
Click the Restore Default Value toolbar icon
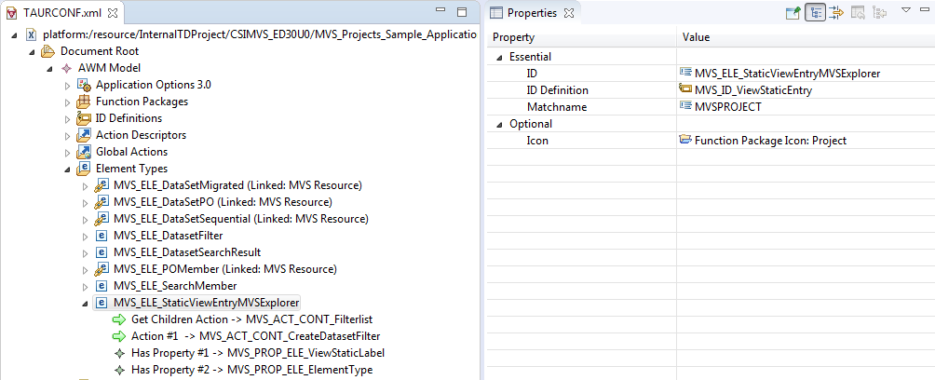coord(857,13)
